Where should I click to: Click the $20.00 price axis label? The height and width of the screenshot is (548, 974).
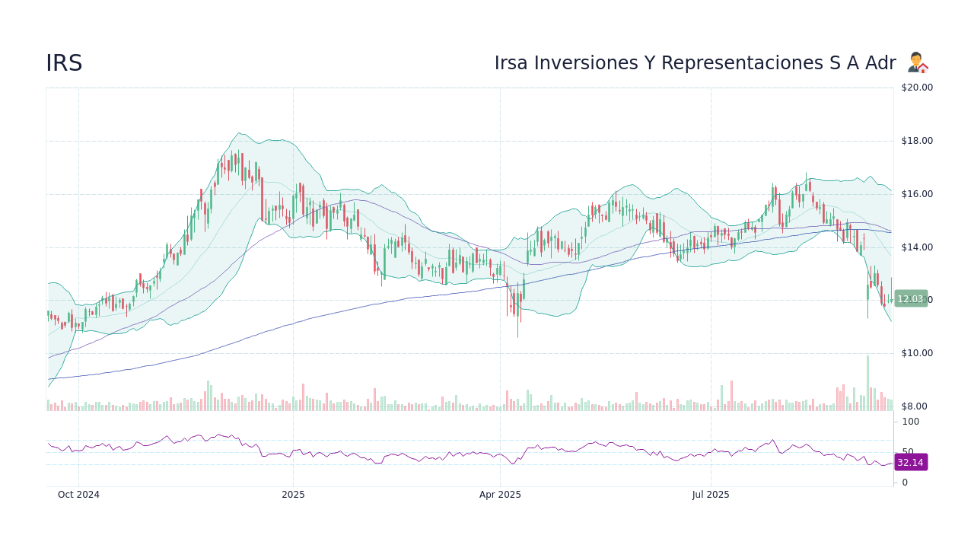point(917,88)
